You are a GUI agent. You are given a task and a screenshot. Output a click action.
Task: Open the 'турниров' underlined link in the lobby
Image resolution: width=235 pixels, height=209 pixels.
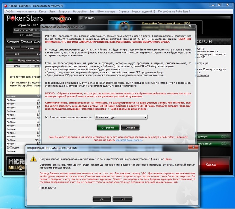[203, 75]
